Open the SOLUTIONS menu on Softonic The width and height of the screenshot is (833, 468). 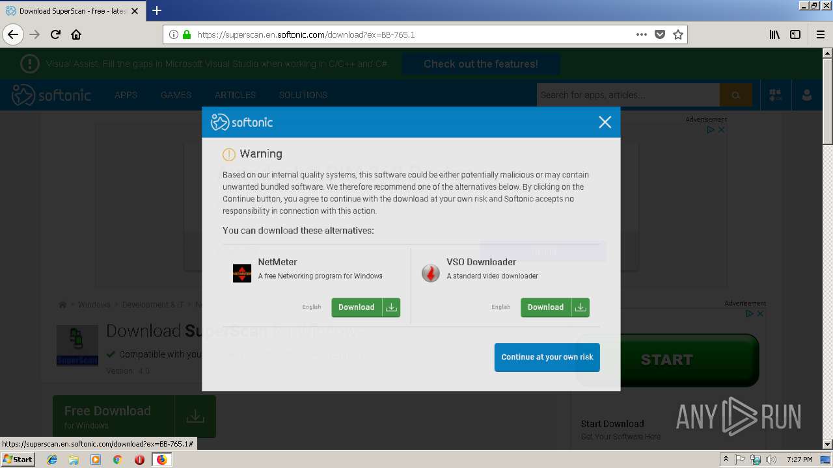click(x=303, y=95)
